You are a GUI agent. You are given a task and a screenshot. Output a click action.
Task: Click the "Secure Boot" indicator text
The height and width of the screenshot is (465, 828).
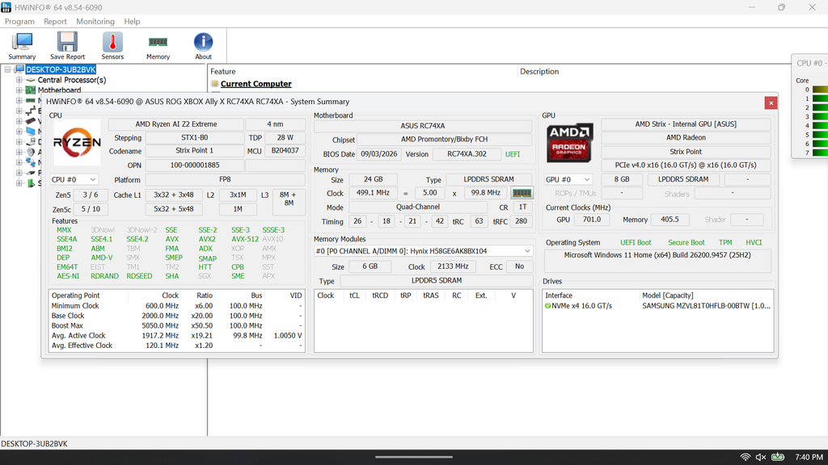click(686, 242)
